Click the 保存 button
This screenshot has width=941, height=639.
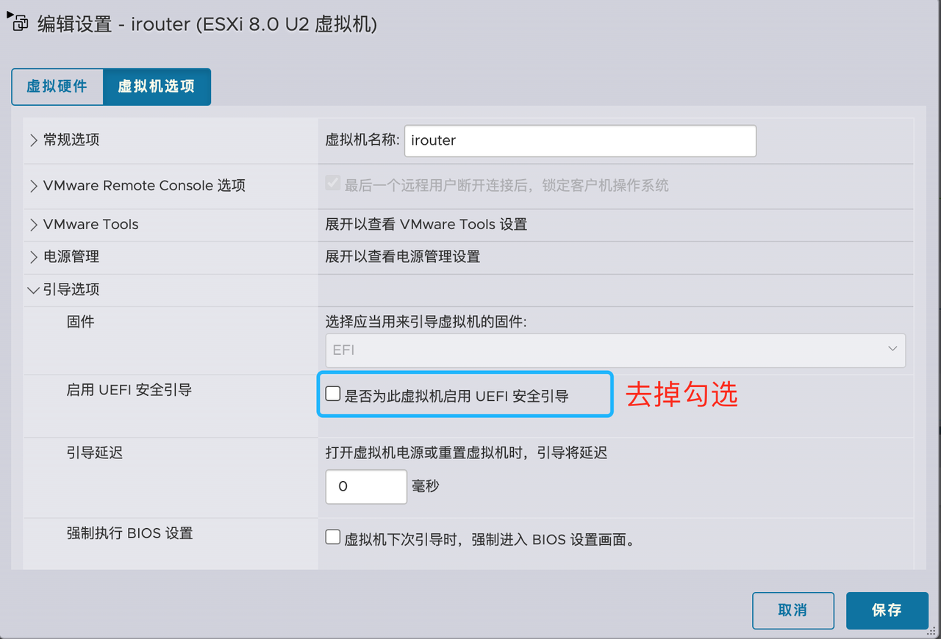click(887, 611)
